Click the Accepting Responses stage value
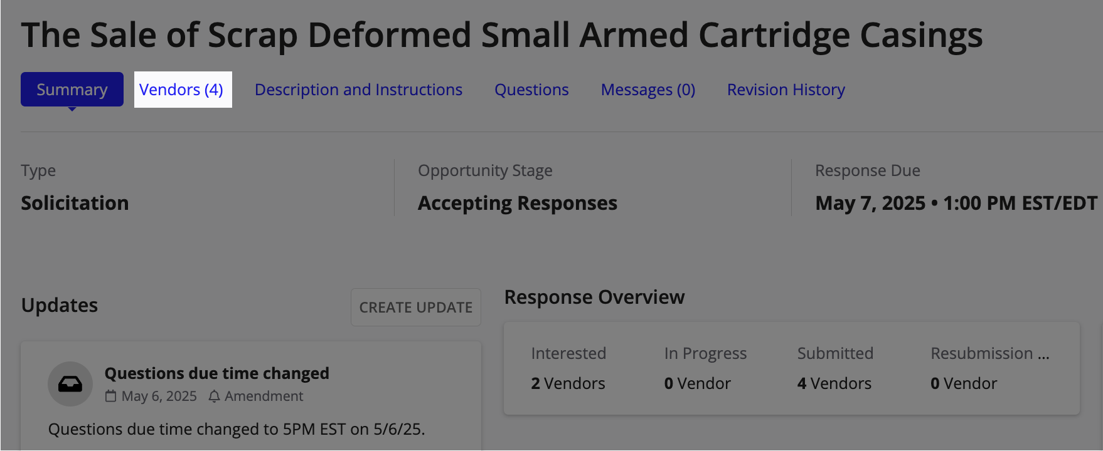1103x451 pixels. pyautogui.click(x=518, y=203)
